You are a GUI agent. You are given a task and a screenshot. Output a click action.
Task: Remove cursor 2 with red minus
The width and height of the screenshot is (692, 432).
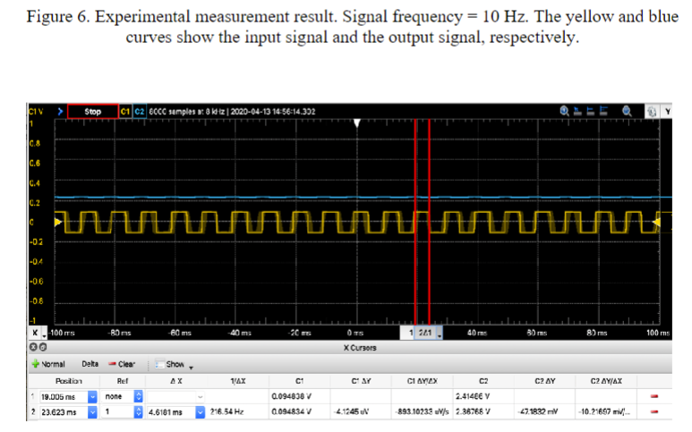coord(654,411)
